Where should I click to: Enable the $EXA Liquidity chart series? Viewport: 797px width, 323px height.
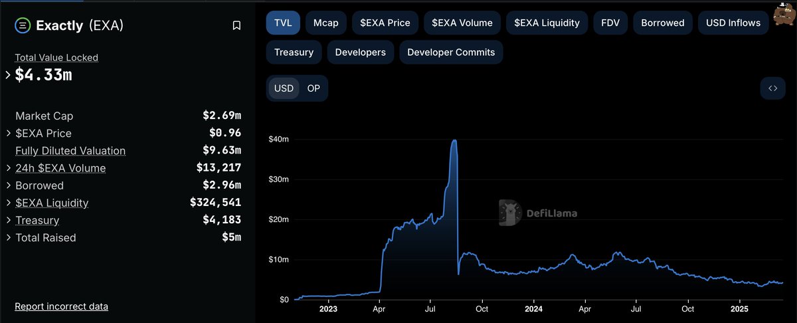(547, 23)
